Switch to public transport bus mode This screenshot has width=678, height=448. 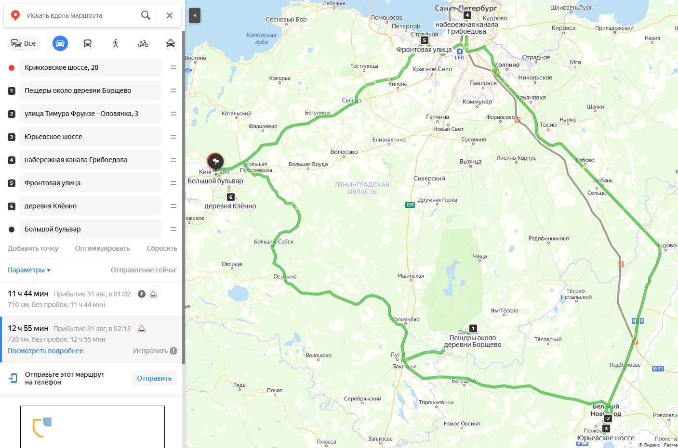click(88, 43)
